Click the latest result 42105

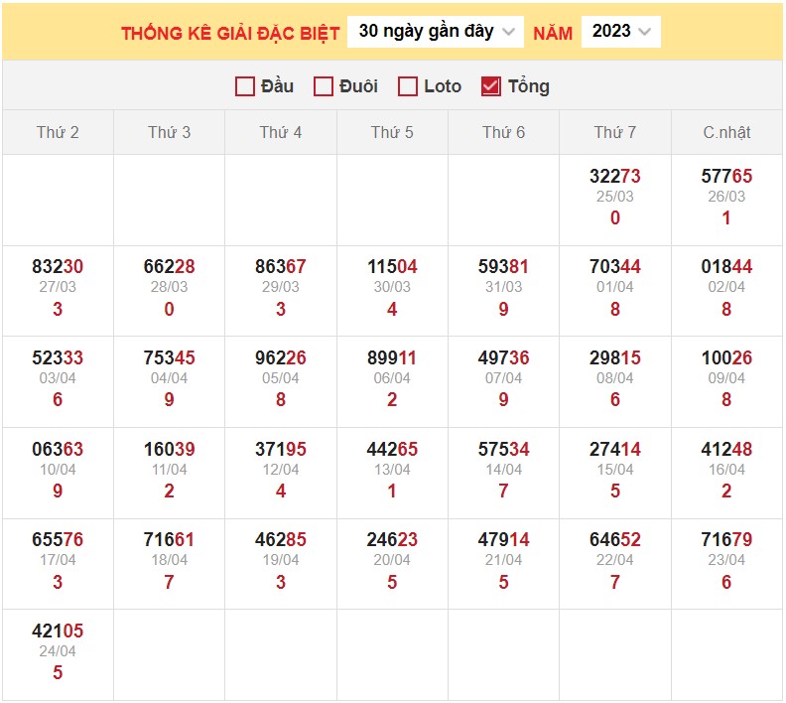(x=58, y=633)
